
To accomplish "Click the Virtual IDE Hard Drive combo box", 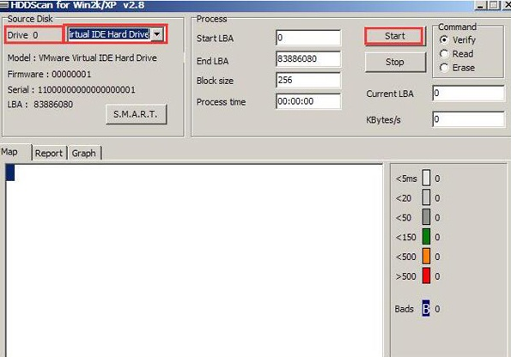I will click(x=115, y=34).
